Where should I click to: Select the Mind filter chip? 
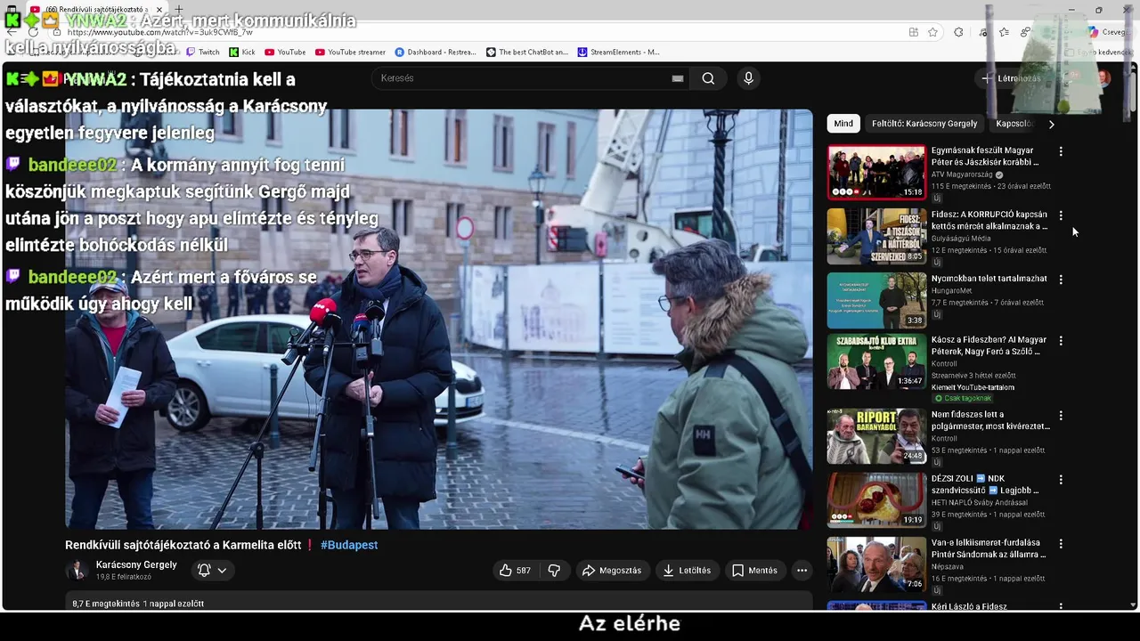[843, 124]
